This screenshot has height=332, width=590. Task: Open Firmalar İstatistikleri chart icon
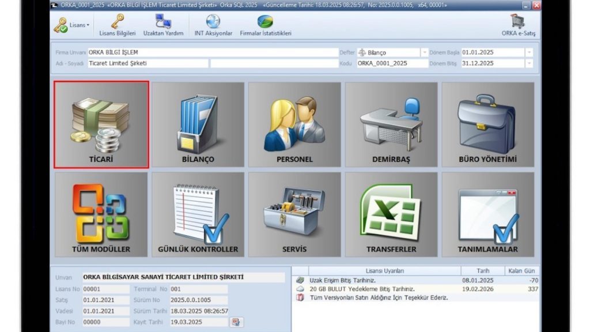(x=265, y=25)
